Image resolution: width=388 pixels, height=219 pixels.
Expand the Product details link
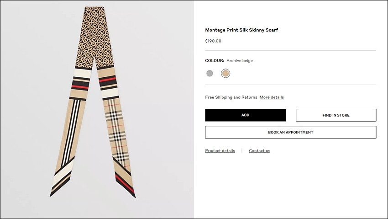(220, 150)
